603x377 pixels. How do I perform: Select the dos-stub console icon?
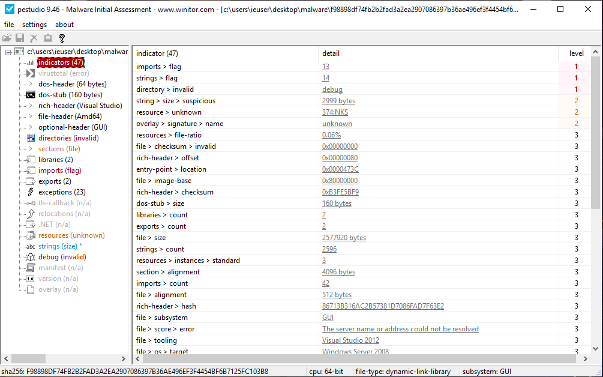31,95
